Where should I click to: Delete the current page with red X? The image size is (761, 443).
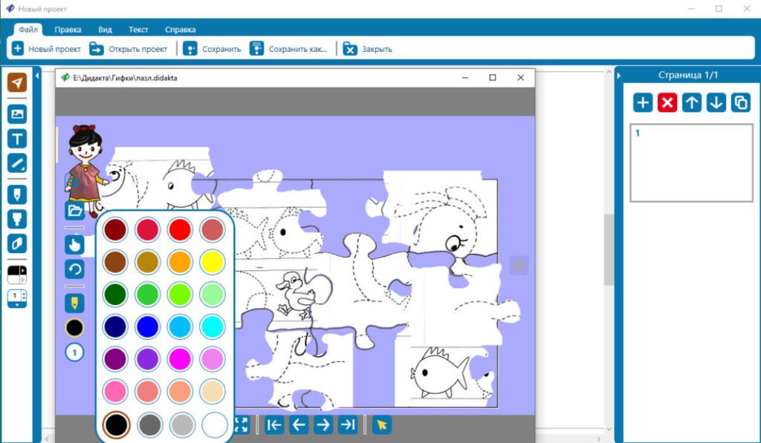pyautogui.click(x=667, y=102)
